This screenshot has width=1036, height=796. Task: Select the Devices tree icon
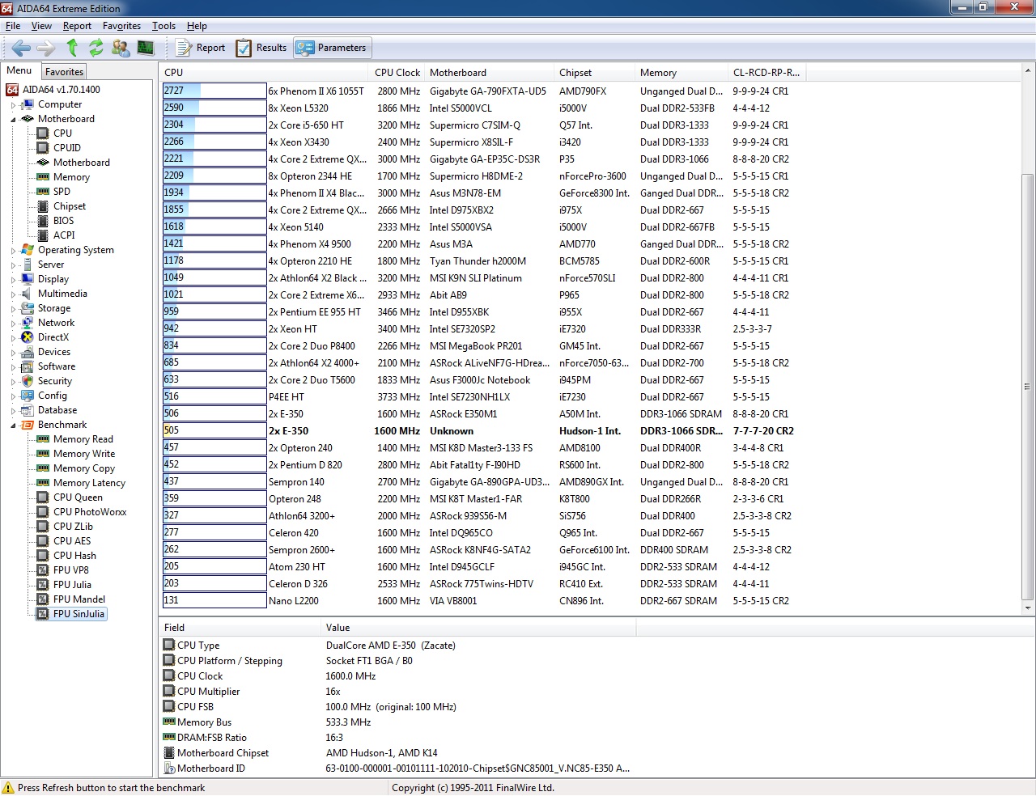[28, 352]
